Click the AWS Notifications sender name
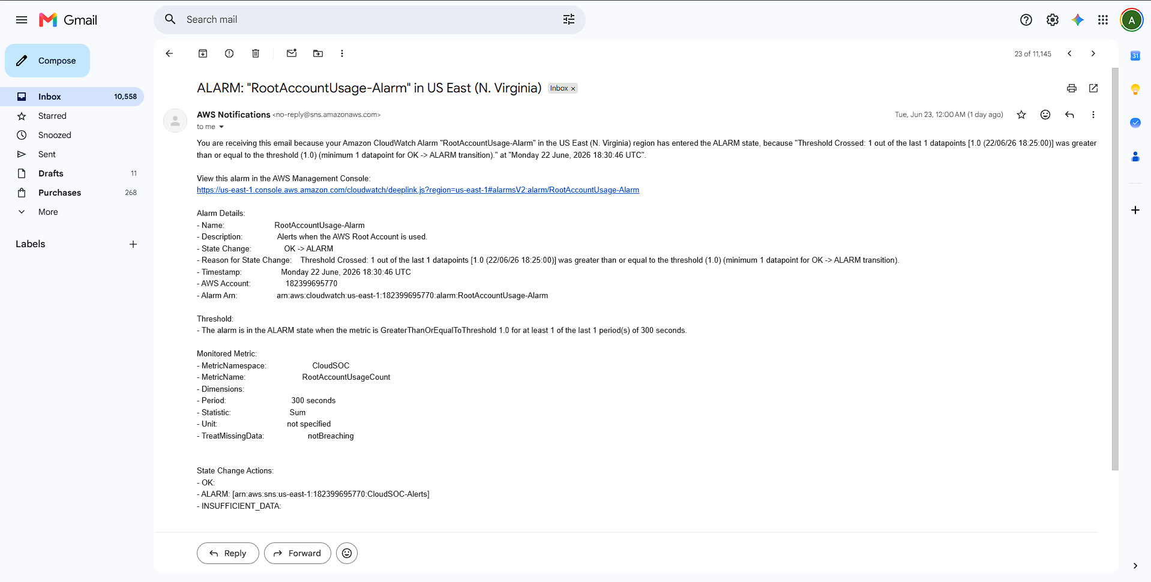Image resolution: width=1151 pixels, height=582 pixels. click(x=233, y=115)
